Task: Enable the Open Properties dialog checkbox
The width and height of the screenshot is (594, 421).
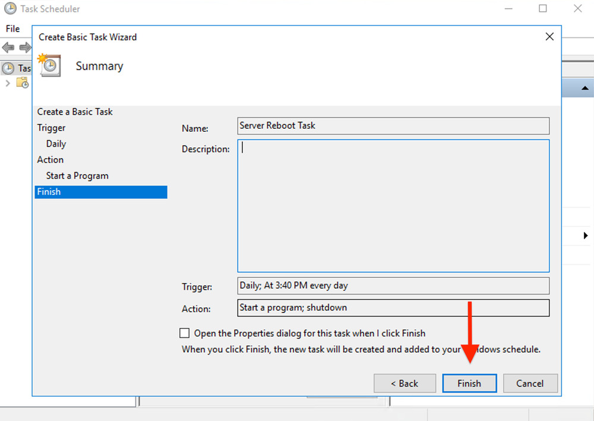Action: (185, 333)
